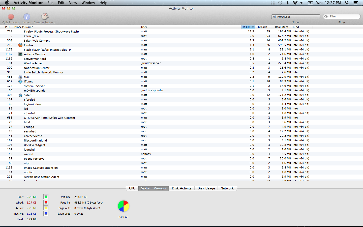Viewport: 363px width, 227px height.
Task: Select Firefox Plugin Process (Shockwave Flash) row
Action: (181, 32)
